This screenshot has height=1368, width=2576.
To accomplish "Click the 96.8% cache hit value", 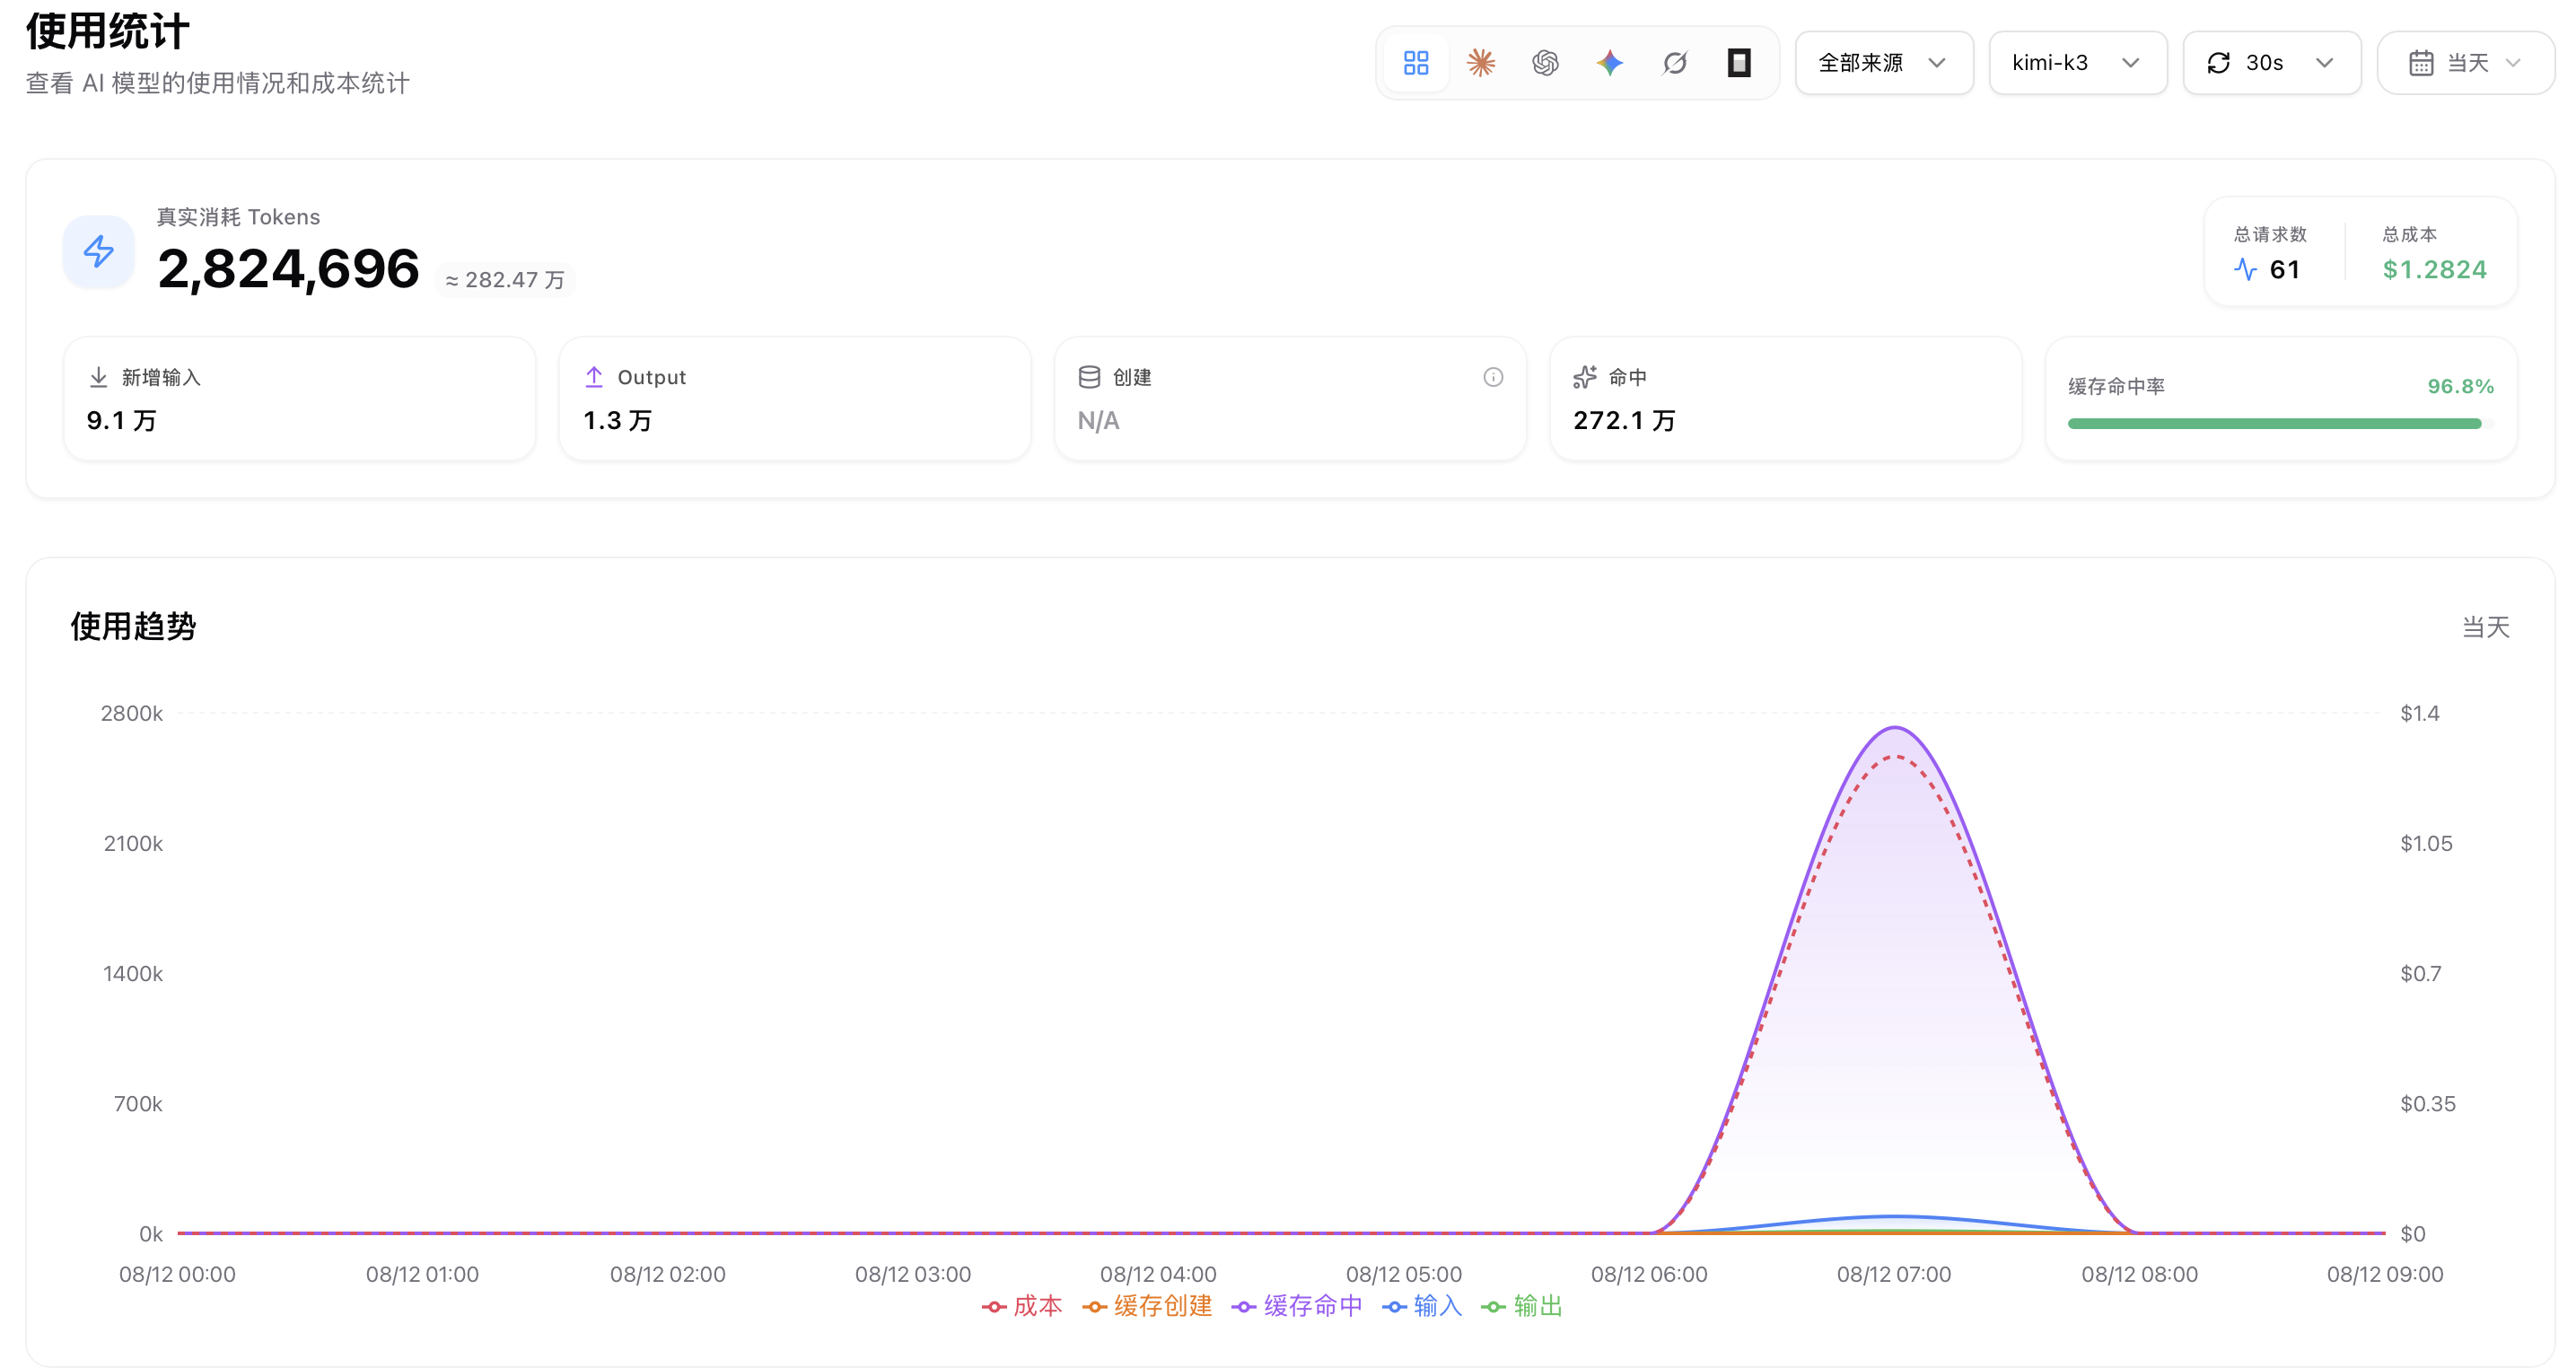I will (2460, 386).
